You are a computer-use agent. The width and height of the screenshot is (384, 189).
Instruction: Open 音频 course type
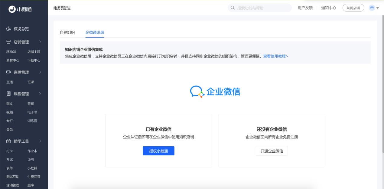click(31, 104)
